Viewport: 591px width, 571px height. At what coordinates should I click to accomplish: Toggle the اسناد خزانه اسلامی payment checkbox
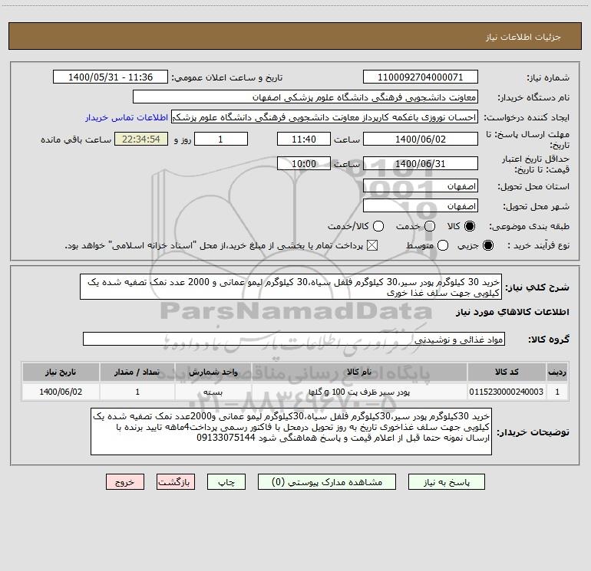(x=372, y=246)
